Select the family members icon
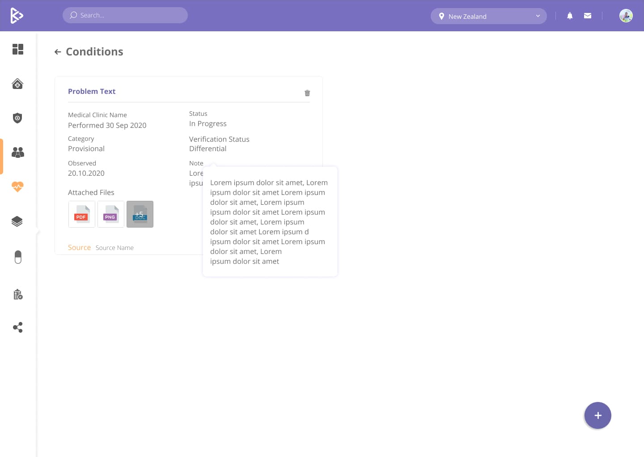 (18, 152)
